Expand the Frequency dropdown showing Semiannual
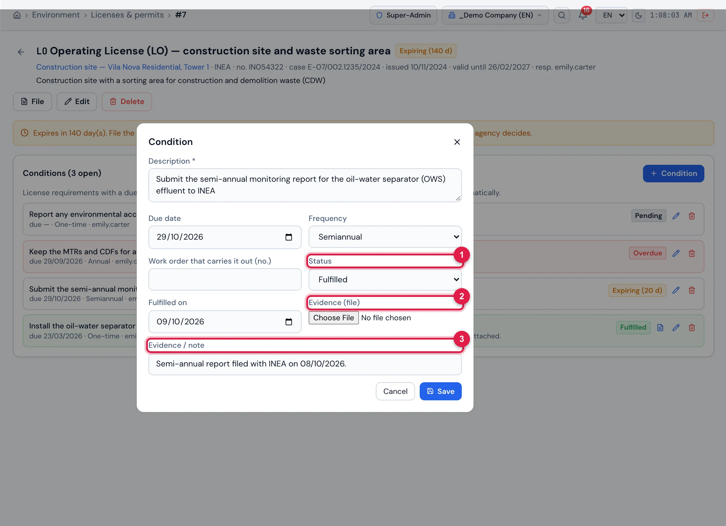Image resolution: width=726 pixels, height=526 pixels. click(385, 237)
